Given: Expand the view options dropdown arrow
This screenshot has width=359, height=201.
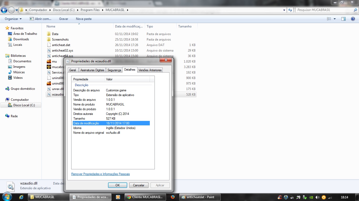Looking at the screenshot, I should (335, 19).
